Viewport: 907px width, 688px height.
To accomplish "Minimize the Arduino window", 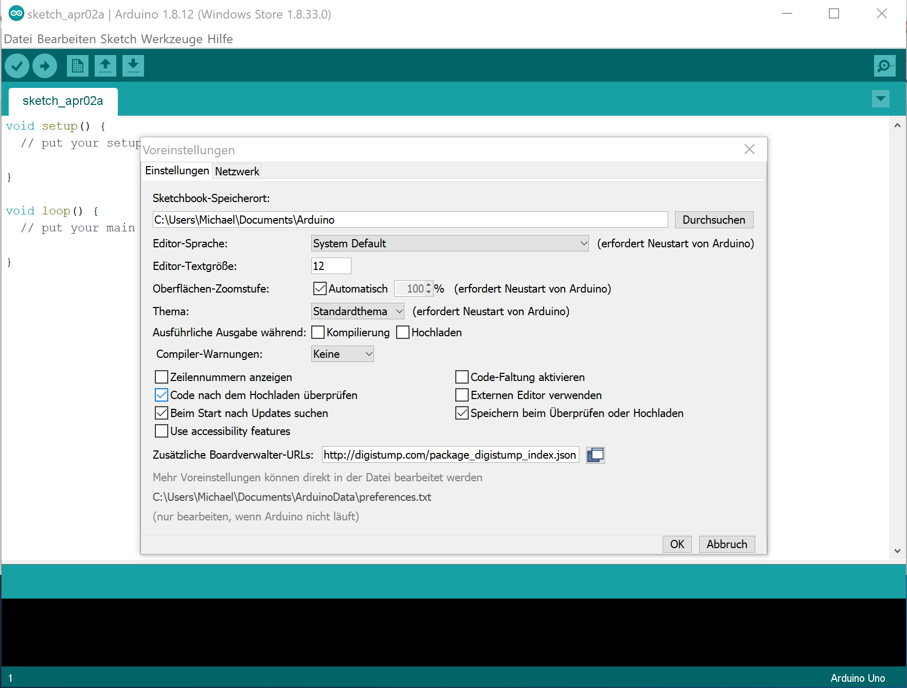I will coord(787,13).
